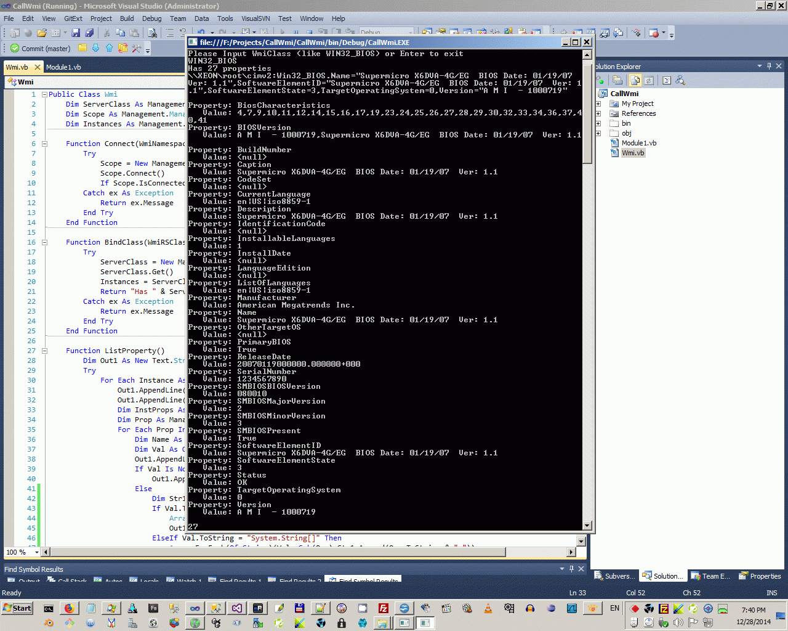Click the Git settings tools icon
The image size is (788, 631).
[x=136, y=48]
